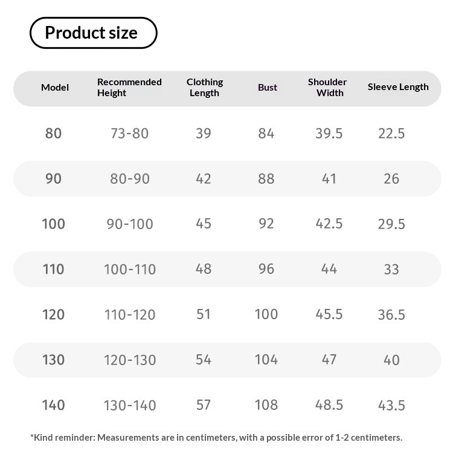Click sleeve length value 43.5
Image resolution: width=453 pixels, height=454 pixels.
coord(391,405)
